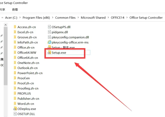Navigate to Microsoft Shared in address bar
Viewport: 165px width, 117px height.
(x=93, y=17)
